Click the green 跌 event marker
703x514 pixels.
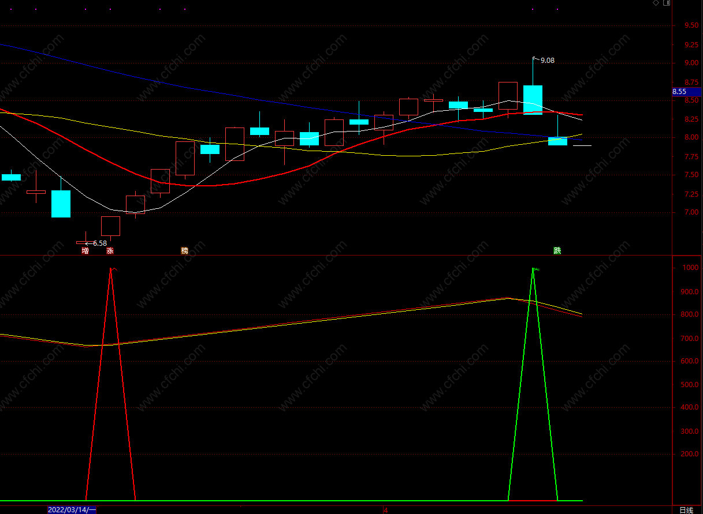(557, 251)
